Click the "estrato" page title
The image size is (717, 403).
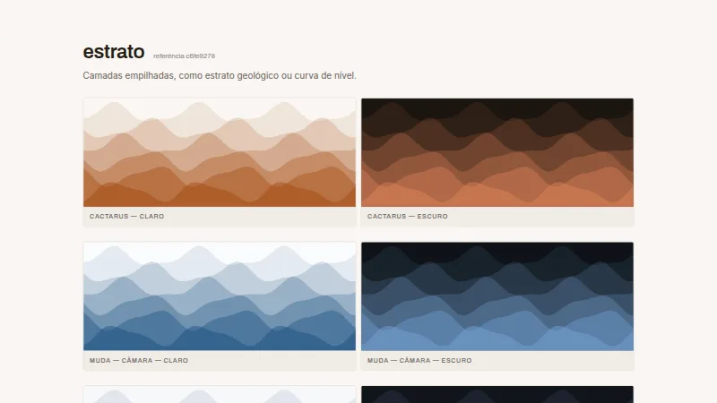click(x=114, y=52)
